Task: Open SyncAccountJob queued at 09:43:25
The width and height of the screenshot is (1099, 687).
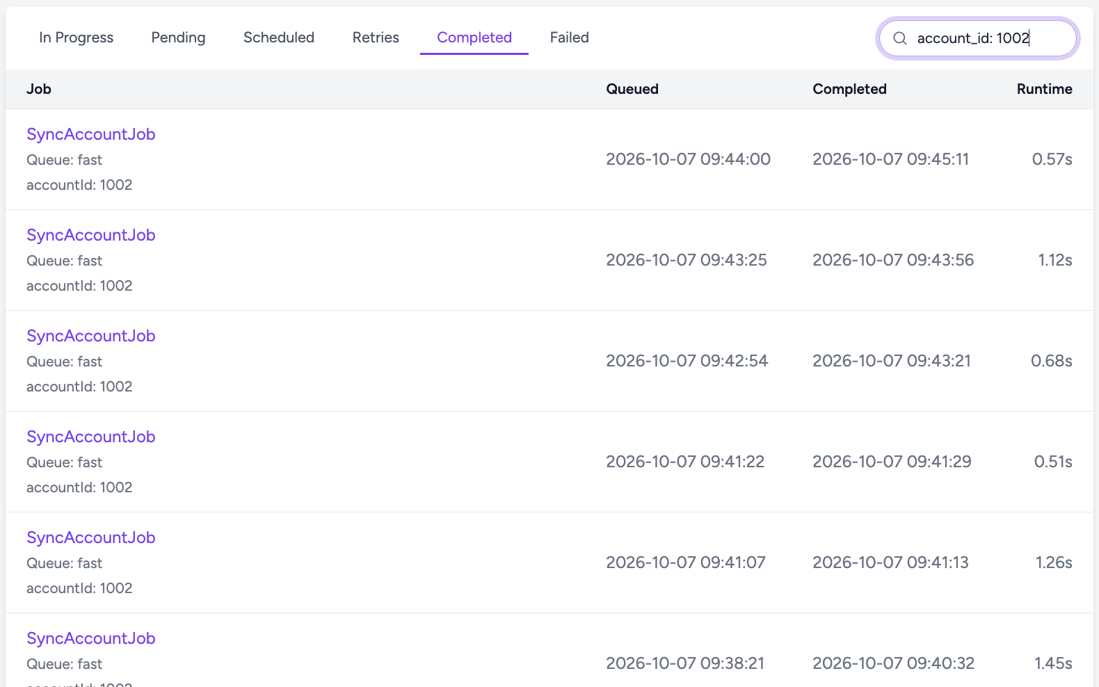Action: 91,235
